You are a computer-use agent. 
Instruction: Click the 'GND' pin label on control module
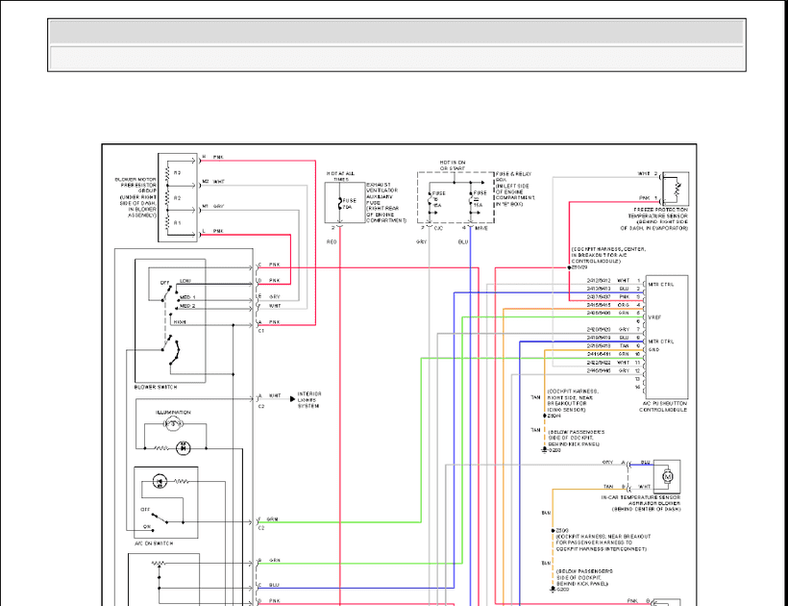pos(653,349)
